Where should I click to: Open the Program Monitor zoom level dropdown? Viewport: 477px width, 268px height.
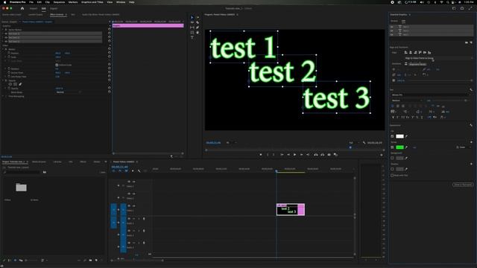(x=231, y=142)
